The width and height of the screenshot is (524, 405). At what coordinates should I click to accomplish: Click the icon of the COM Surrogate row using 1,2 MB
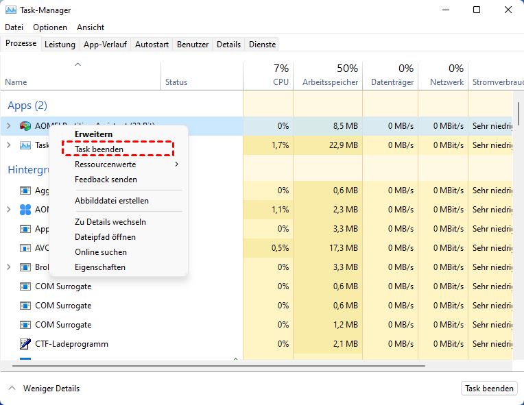tap(25, 325)
